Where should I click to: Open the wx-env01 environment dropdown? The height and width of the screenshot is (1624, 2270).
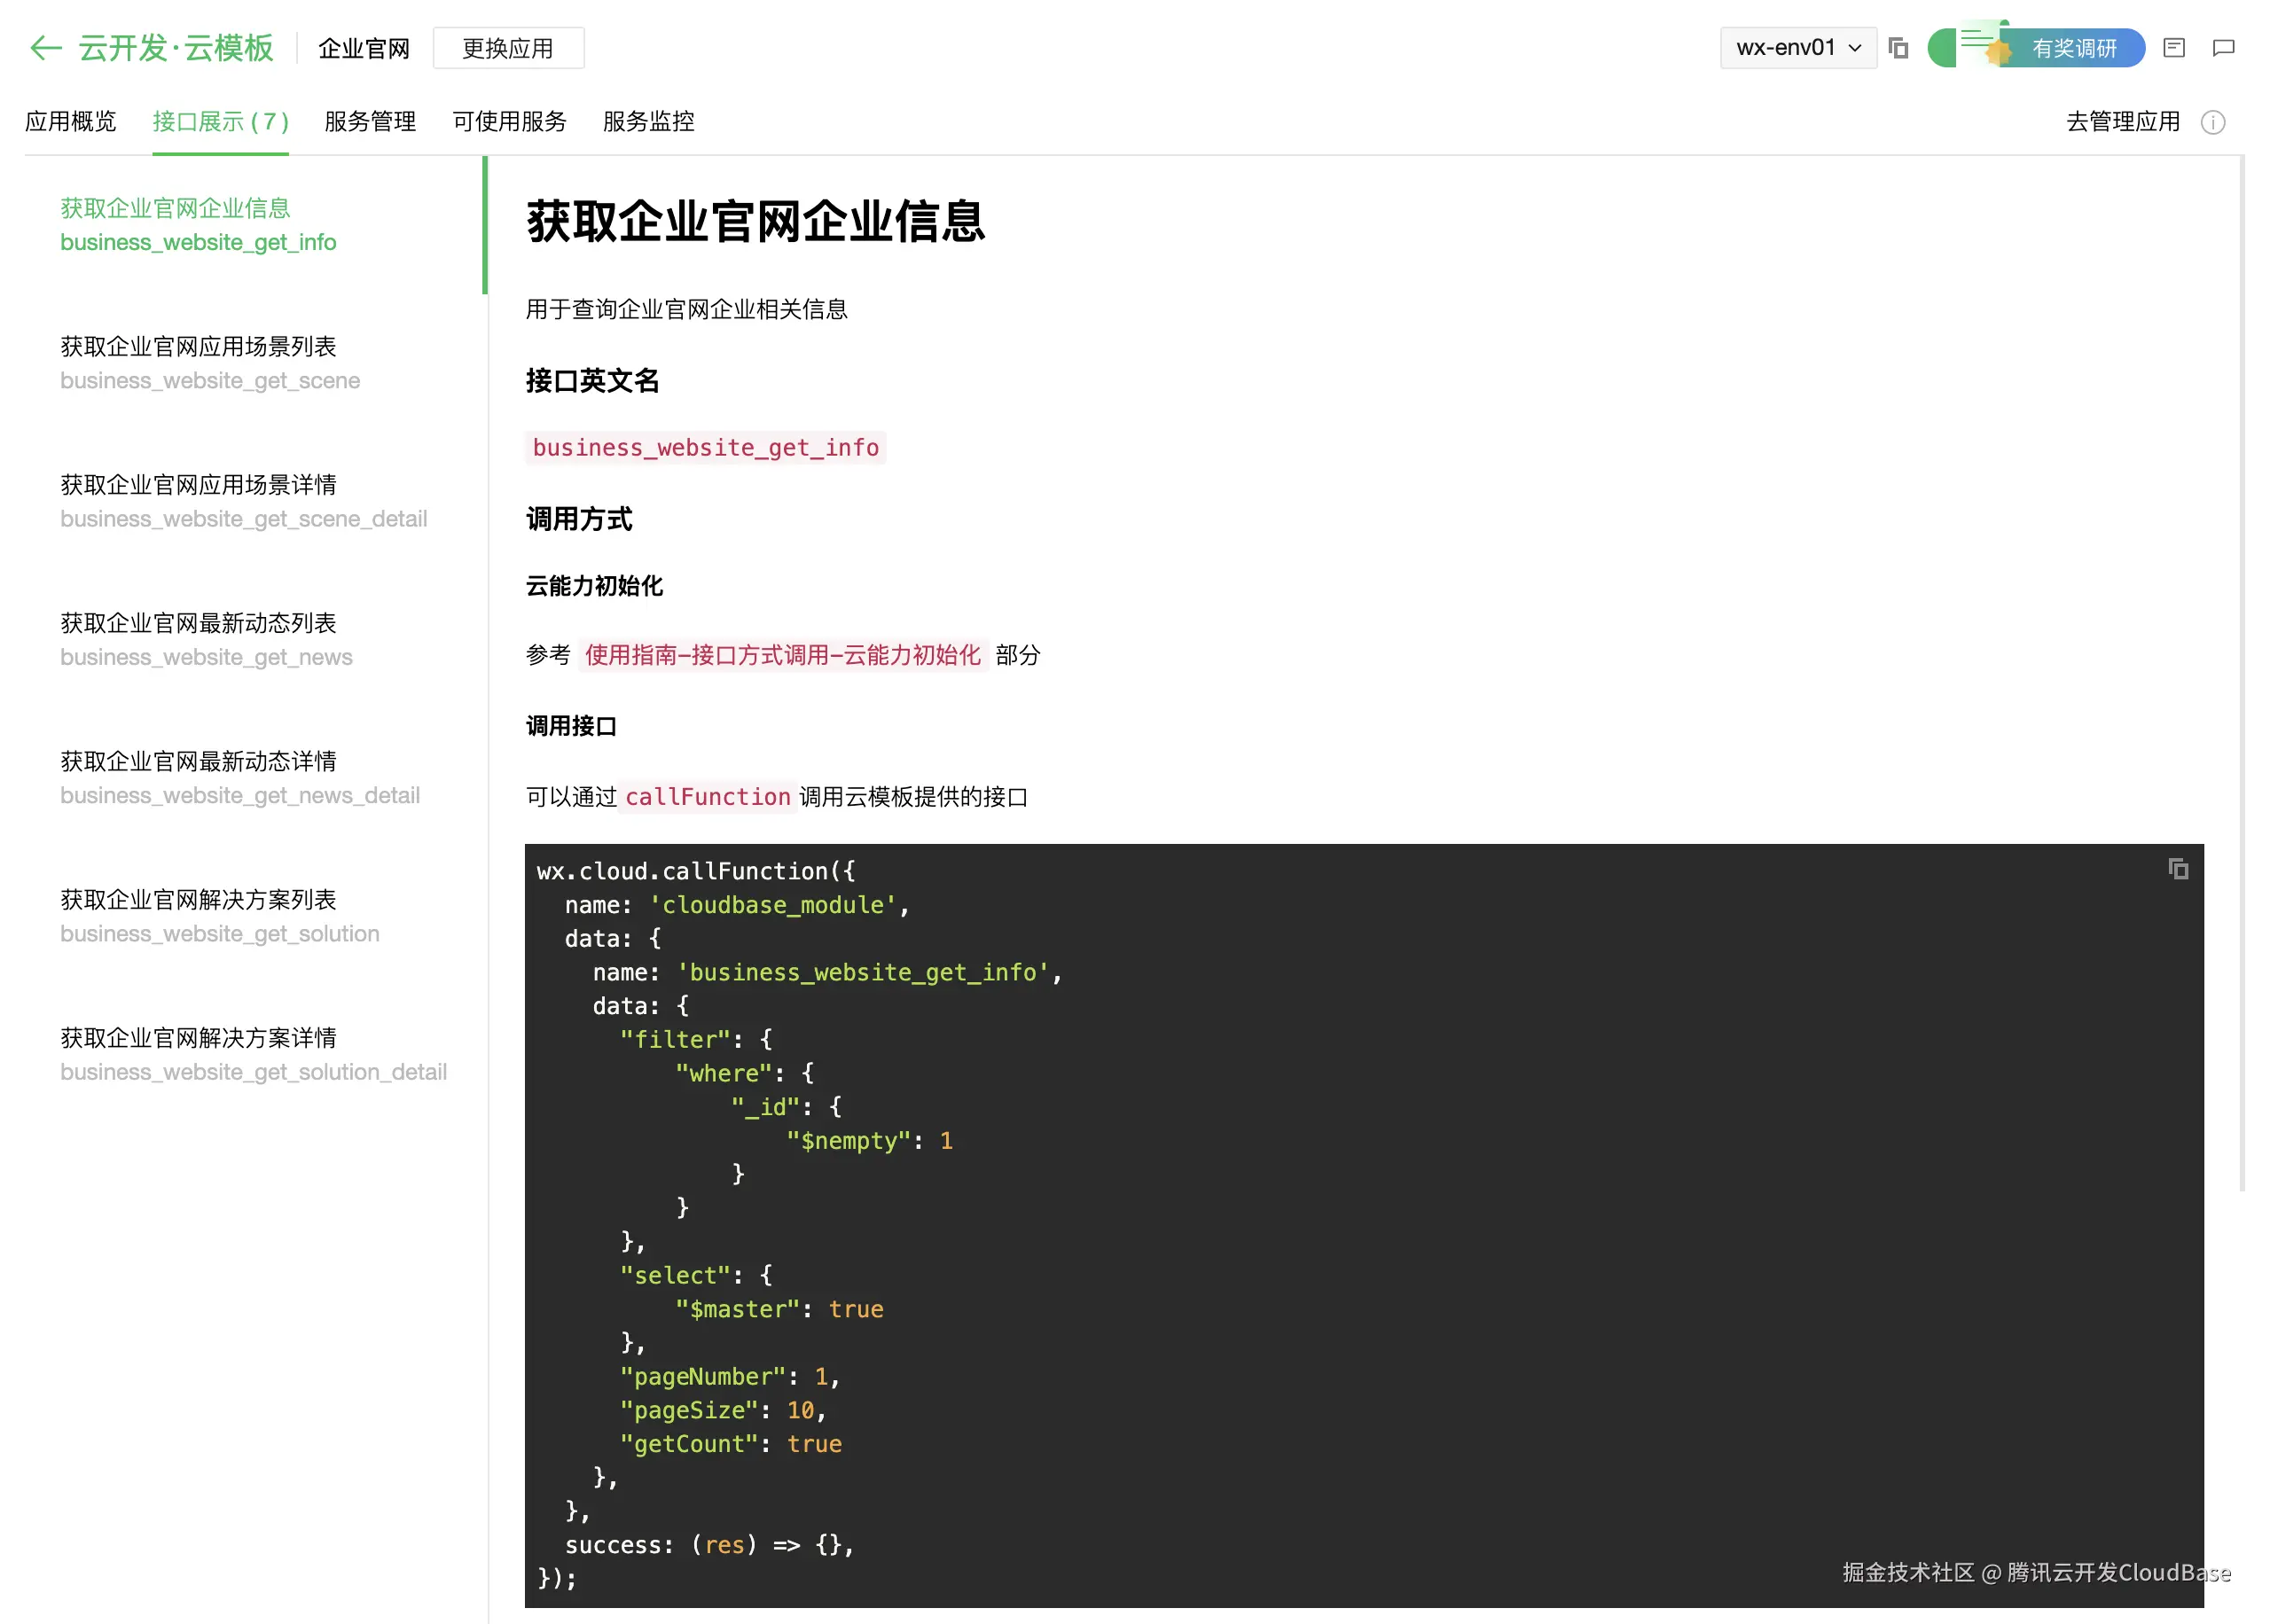[x=1797, y=48]
